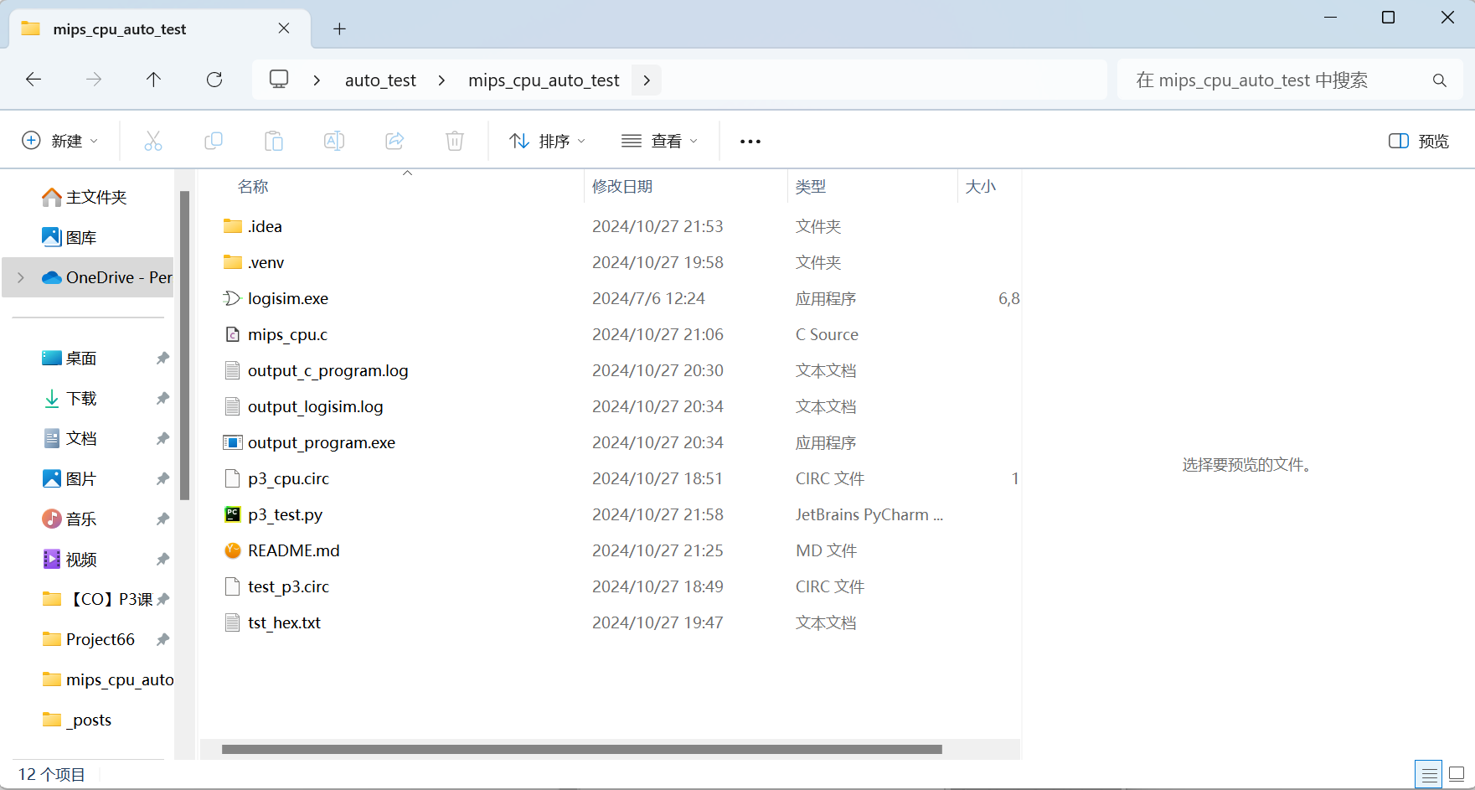Click the Delete (trash) icon
The width and height of the screenshot is (1475, 790).
pos(455,140)
